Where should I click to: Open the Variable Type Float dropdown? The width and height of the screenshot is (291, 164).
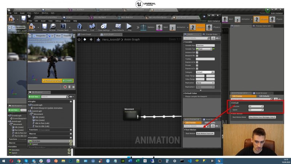click(x=204, y=49)
